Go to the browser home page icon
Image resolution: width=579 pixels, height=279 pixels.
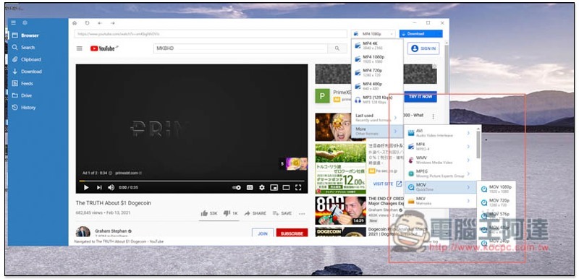click(75, 23)
